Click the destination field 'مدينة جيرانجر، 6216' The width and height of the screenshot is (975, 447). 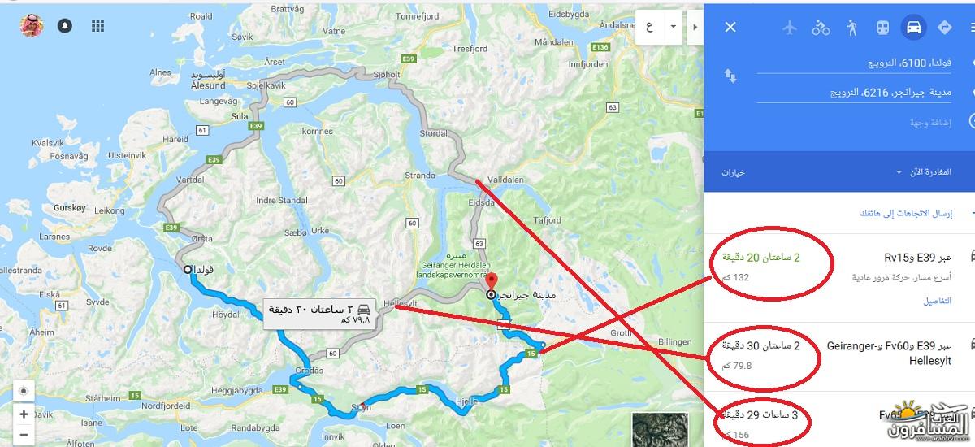click(853, 93)
